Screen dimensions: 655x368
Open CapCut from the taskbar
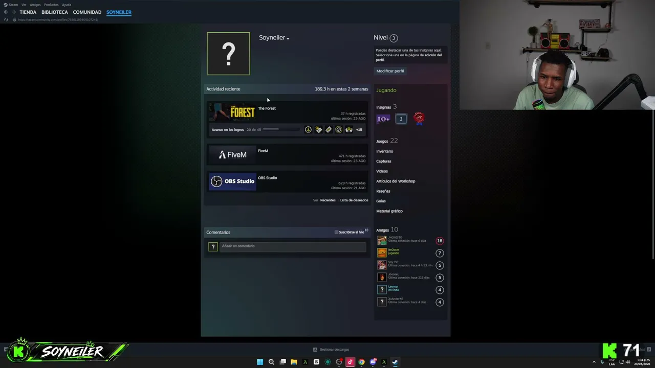tap(316, 362)
